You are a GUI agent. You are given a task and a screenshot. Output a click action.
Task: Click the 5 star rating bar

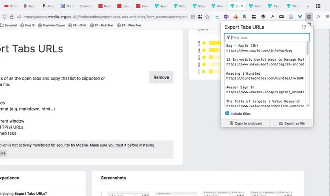[215, 43]
